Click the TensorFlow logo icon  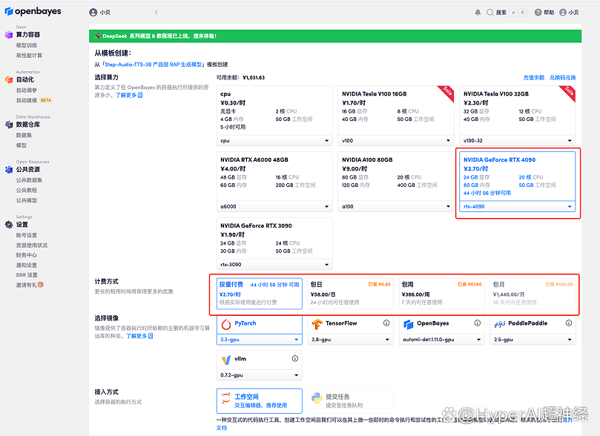317,324
